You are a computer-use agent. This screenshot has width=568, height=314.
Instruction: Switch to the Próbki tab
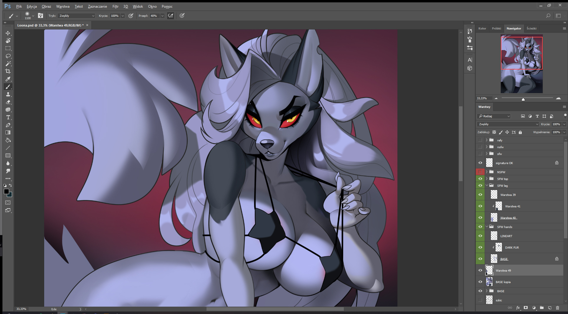496,29
